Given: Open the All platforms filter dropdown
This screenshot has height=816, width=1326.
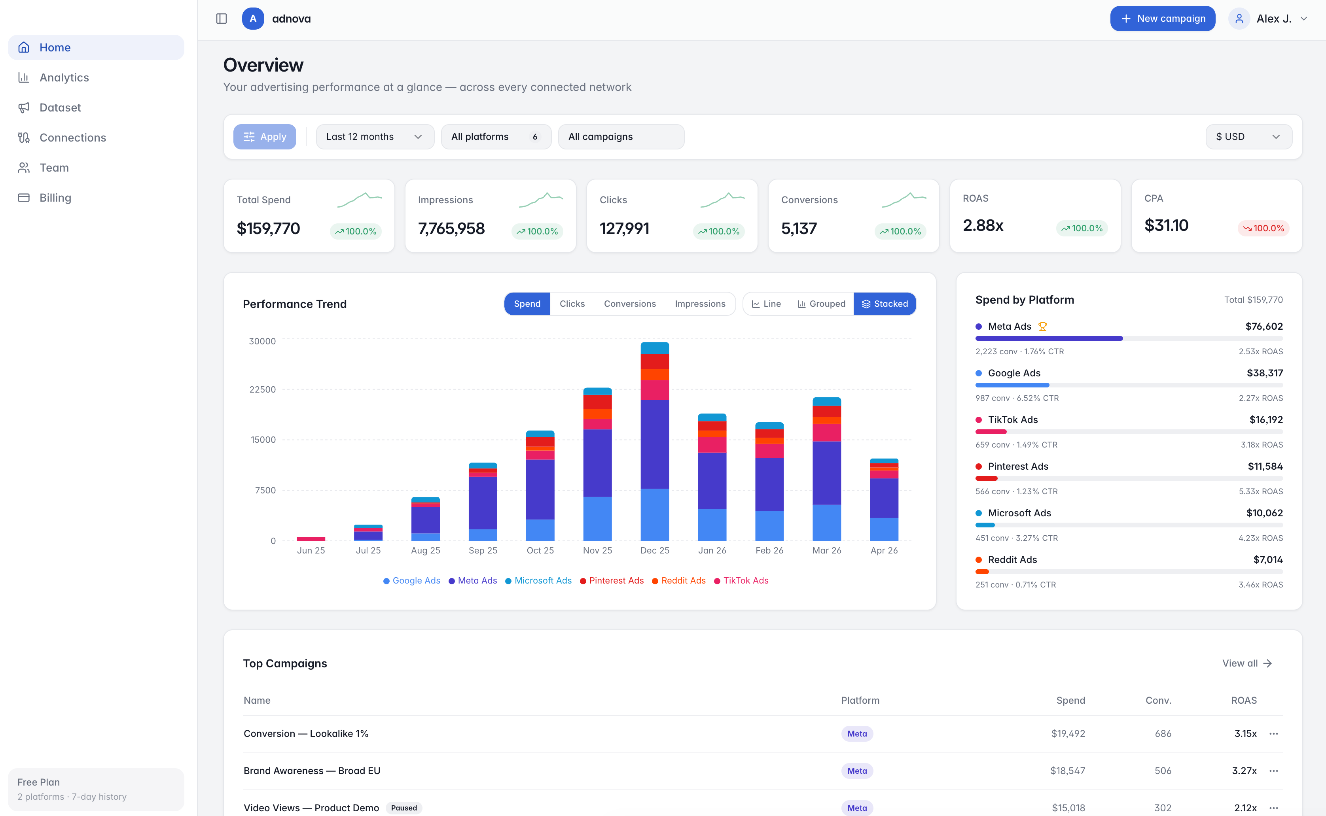Looking at the screenshot, I should (x=496, y=137).
